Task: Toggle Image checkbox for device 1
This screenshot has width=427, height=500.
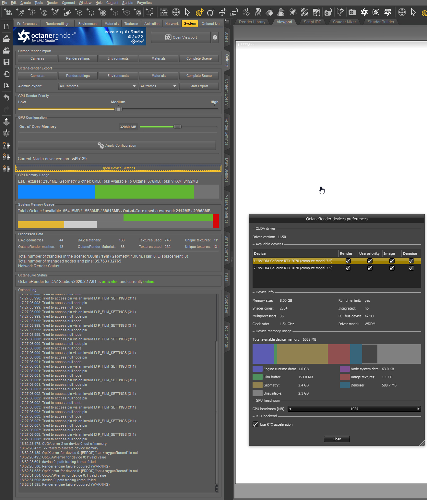Action: coord(392,261)
